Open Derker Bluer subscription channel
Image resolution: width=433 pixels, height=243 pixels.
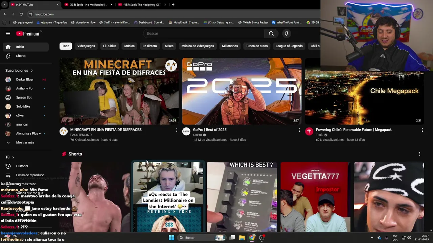tap(26, 80)
